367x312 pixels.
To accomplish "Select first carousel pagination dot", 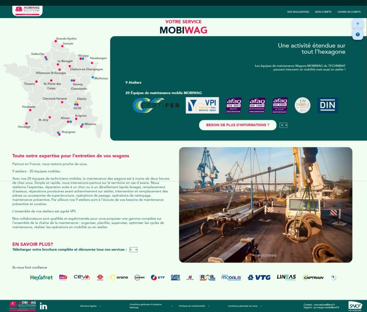I will click(x=257, y=255).
